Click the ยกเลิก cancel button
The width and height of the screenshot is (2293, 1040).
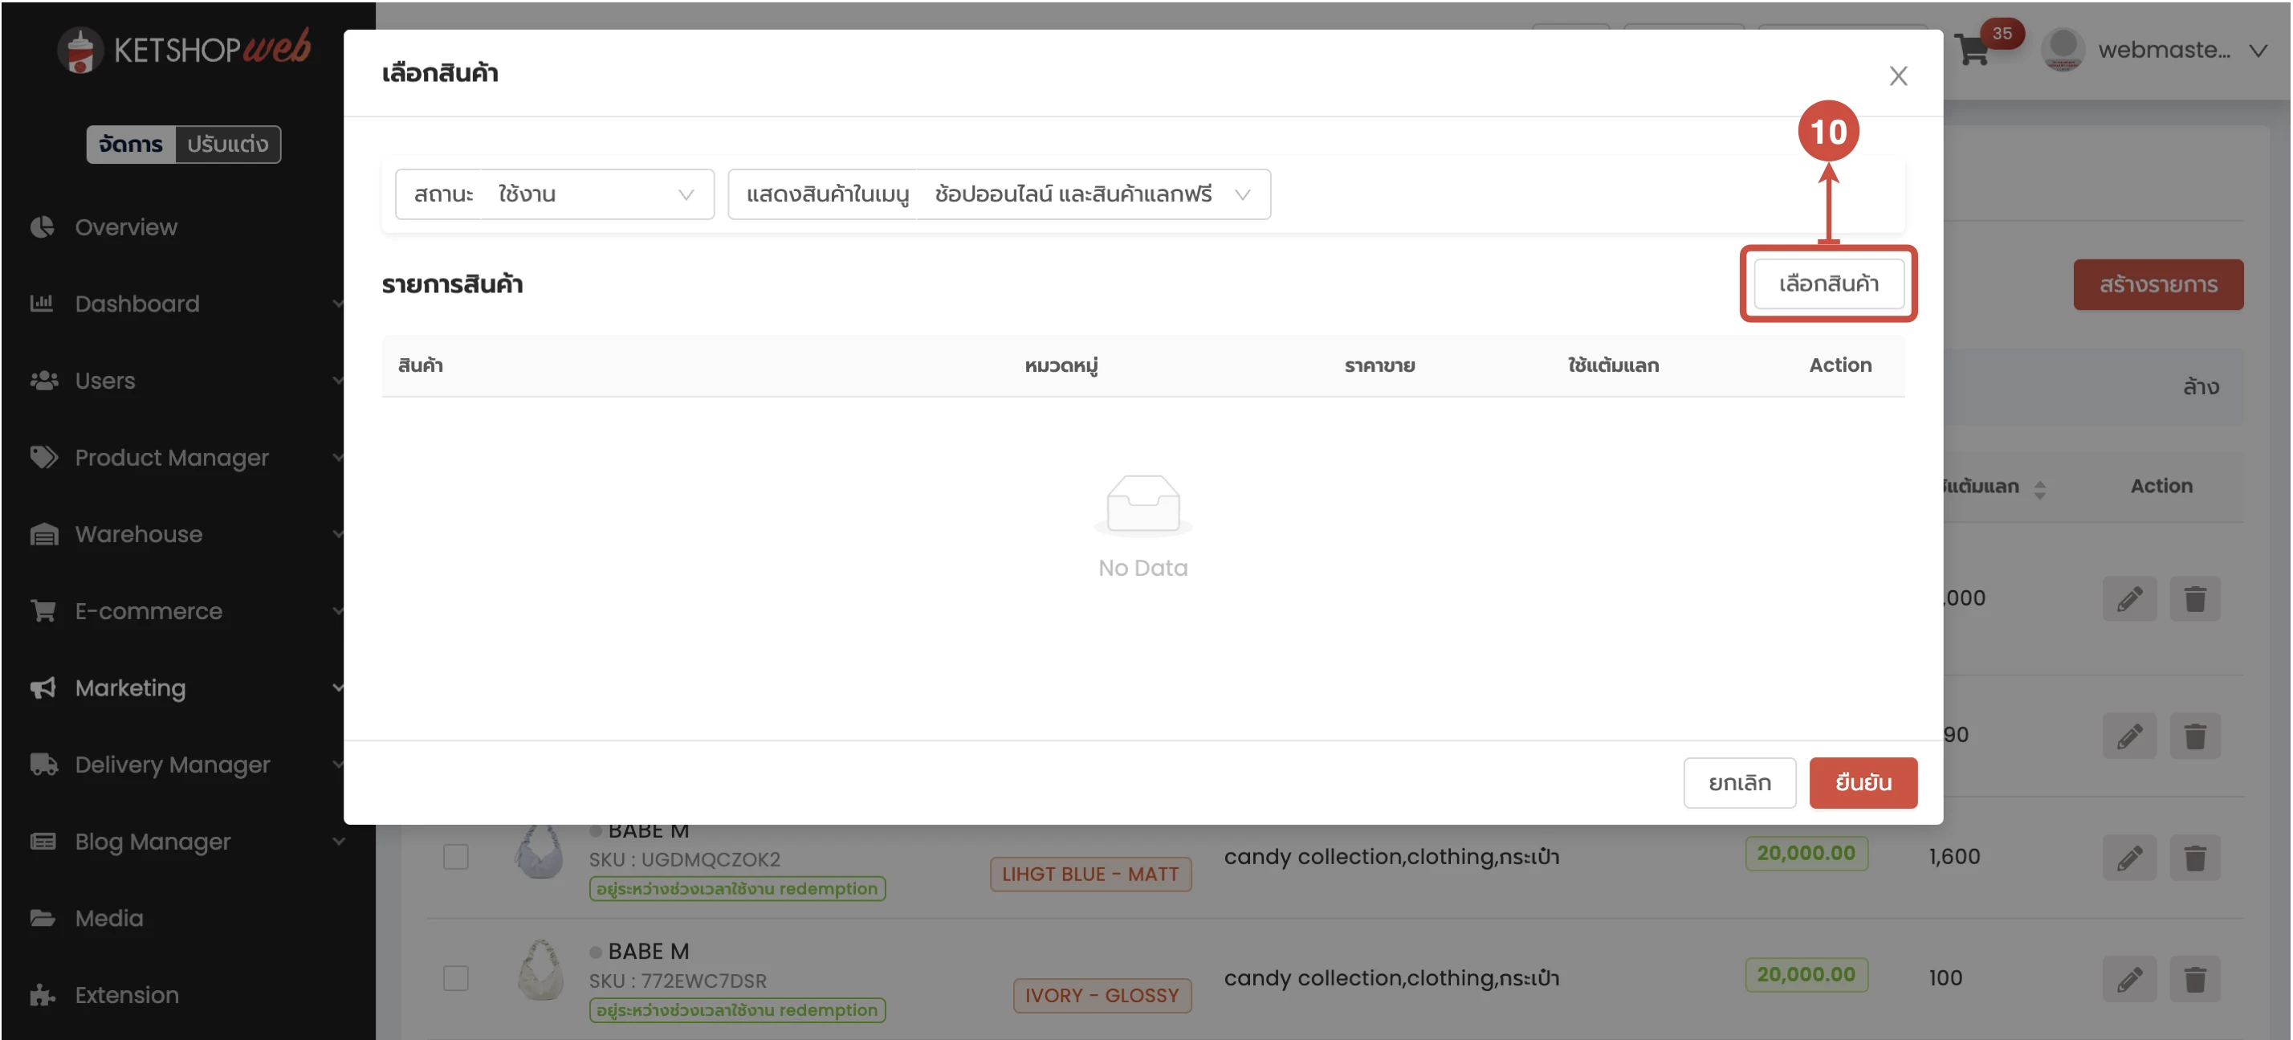pyautogui.click(x=1739, y=783)
